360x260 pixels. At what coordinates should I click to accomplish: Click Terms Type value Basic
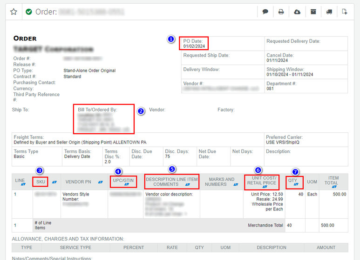(19, 156)
